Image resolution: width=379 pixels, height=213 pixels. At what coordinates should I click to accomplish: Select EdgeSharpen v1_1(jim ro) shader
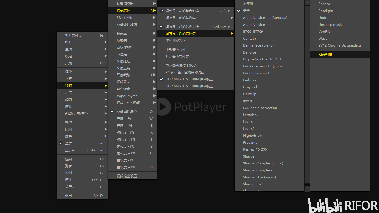(269, 66)
